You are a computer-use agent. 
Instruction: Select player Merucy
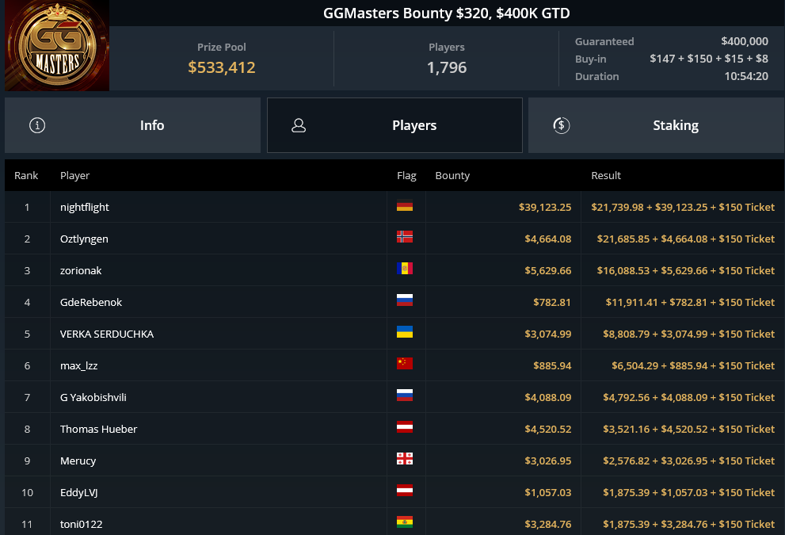coord(78,460)
